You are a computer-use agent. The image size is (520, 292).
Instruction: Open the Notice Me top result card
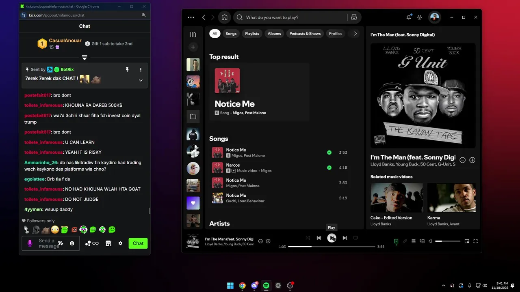(x=260, y=92)
